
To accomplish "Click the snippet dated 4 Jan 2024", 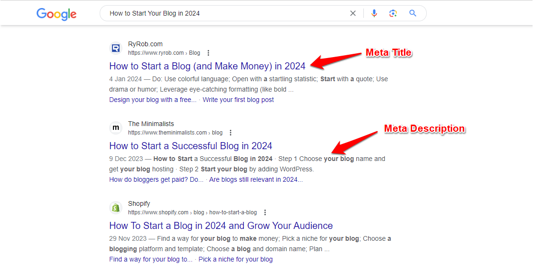I will (x=249, y=84).
